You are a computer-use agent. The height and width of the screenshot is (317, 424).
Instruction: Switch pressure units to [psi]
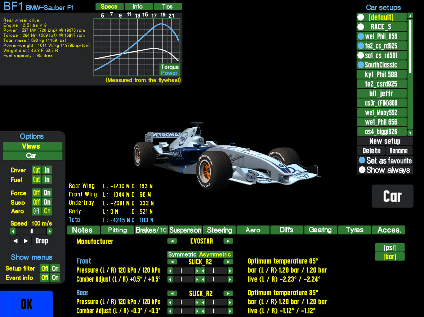click(390, 248)
